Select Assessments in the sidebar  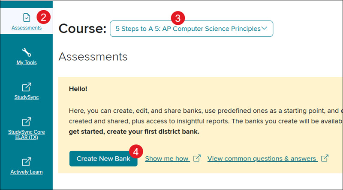point(27,28)
